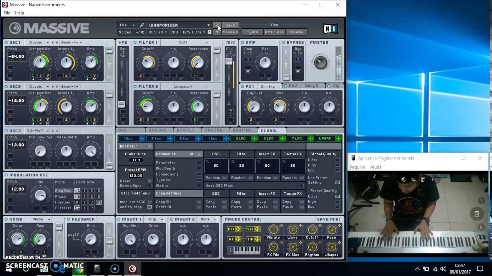
Task: Open the OSC1 Classic wavetable dropdown
Action: (38, 43)
